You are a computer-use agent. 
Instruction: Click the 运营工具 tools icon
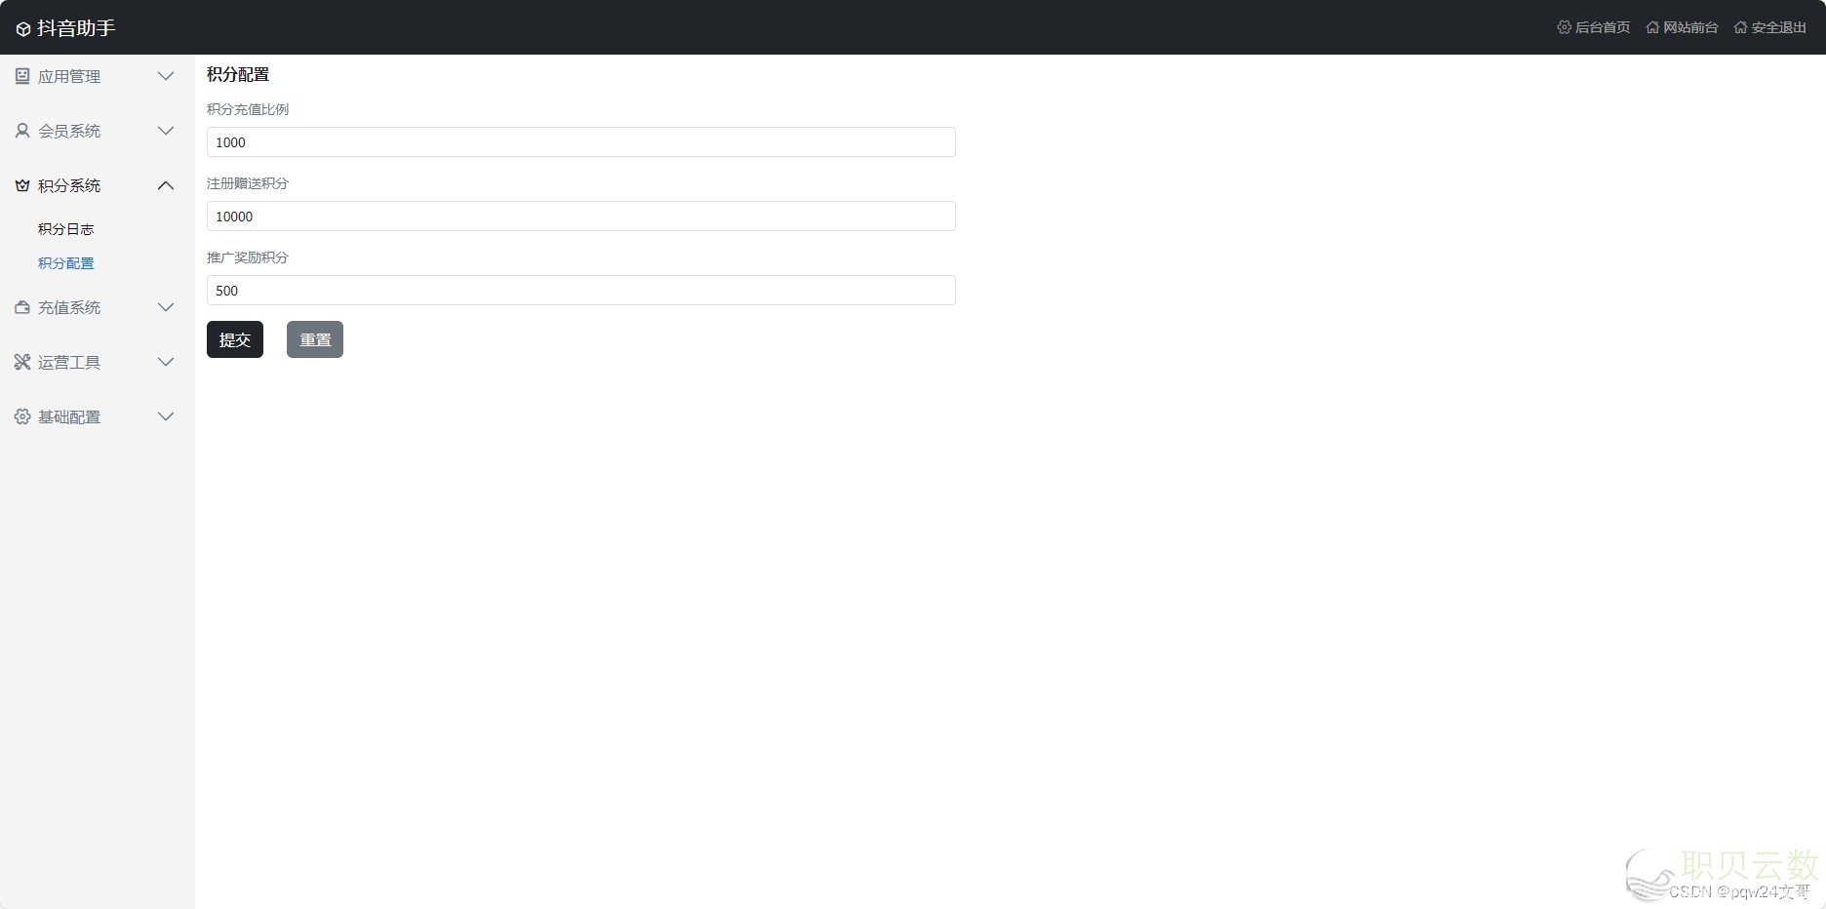tap(22, 362)
